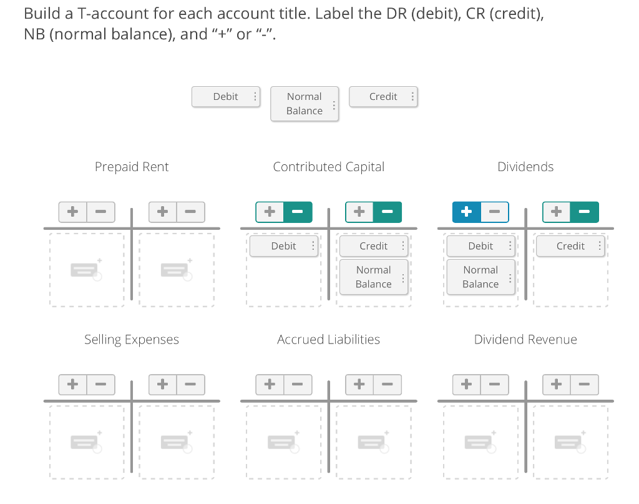Open options dots on Dividends Credit label
The height and width of the screenshot is (504, 639).
click(600, 245)
